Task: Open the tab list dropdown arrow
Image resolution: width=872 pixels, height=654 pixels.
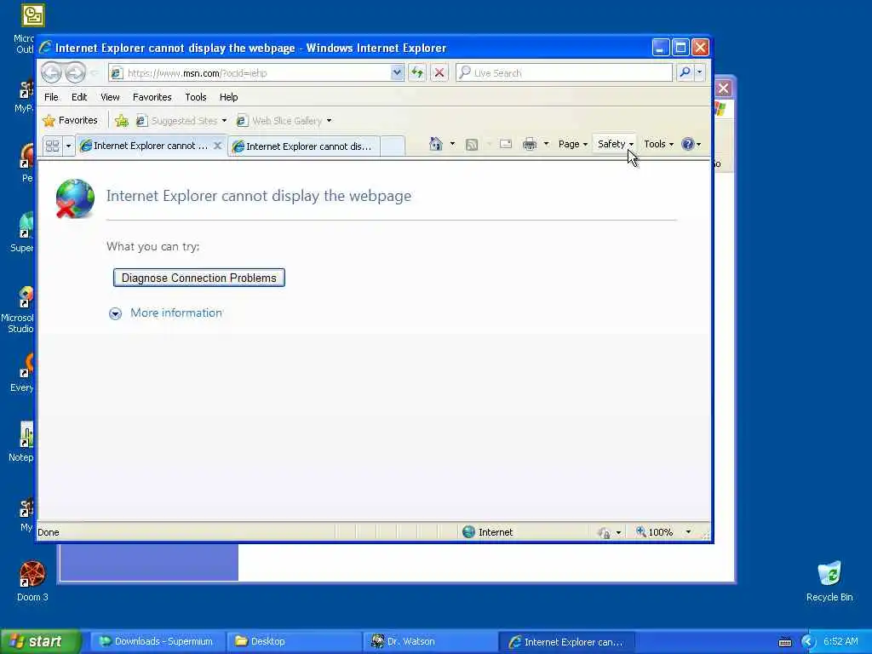Action: pyautogui.click(x=68, y=146)
